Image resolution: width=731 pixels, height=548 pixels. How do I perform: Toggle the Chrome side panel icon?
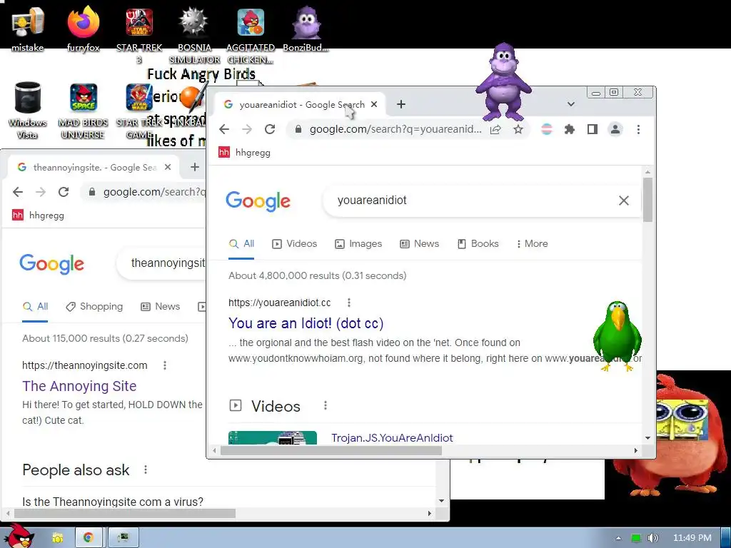point(592,129)
